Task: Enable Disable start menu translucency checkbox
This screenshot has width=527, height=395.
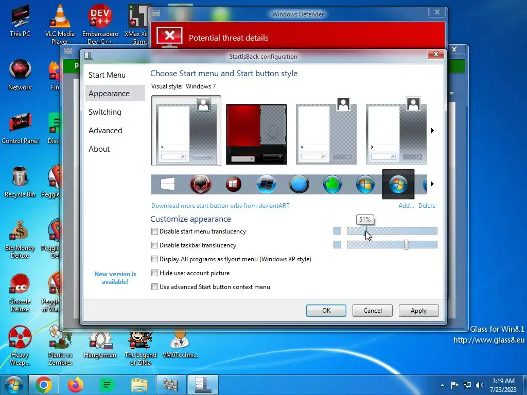Action: click(154, 231)
